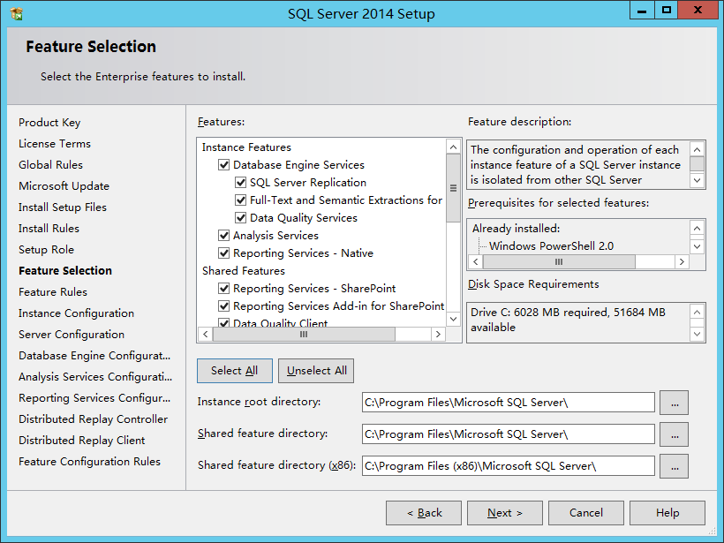Viewport: 724px width, 543px height.
Task: Toggle the Data Quality Client checkbox
Action: point(224,323)
